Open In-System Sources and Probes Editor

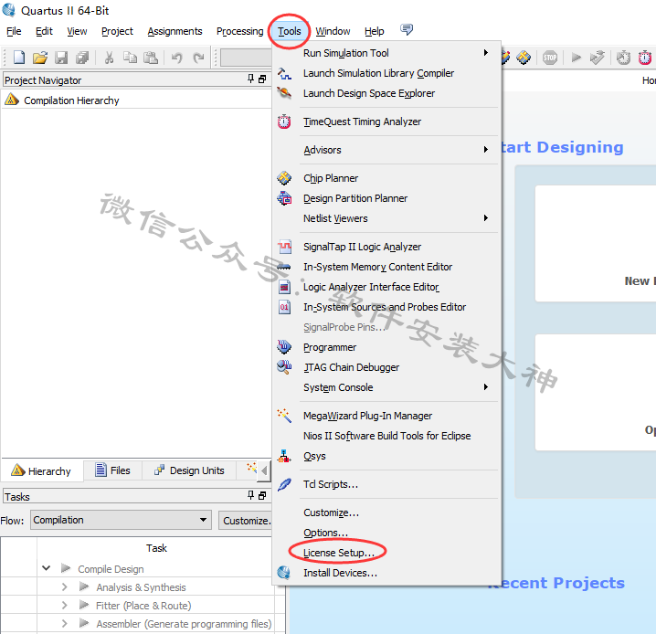(x=386, y=307)
